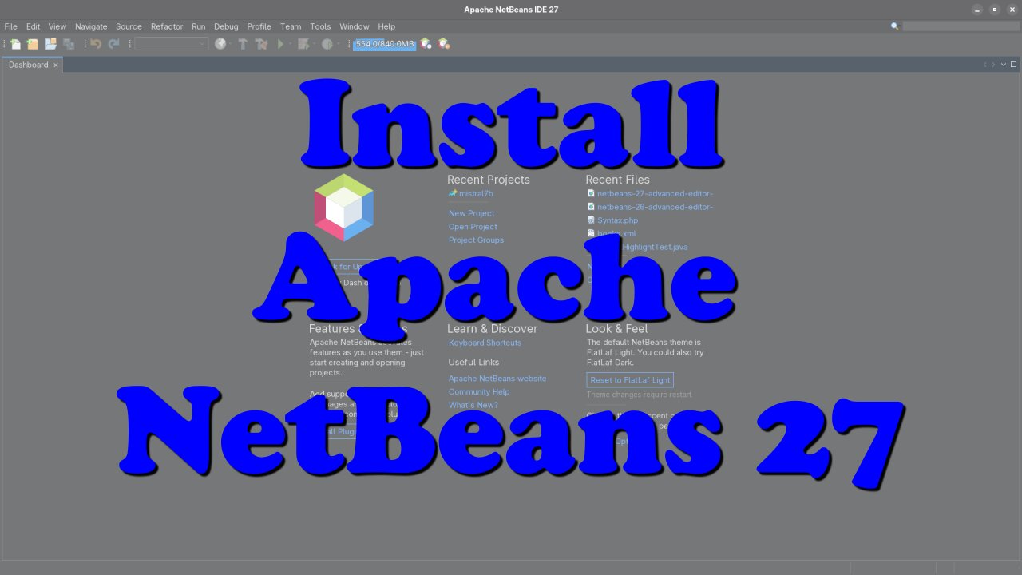Viewport: 1022px width, 575px height.
Task: Click the Keyboard Shortcuts link
Action: click(485, 343)
